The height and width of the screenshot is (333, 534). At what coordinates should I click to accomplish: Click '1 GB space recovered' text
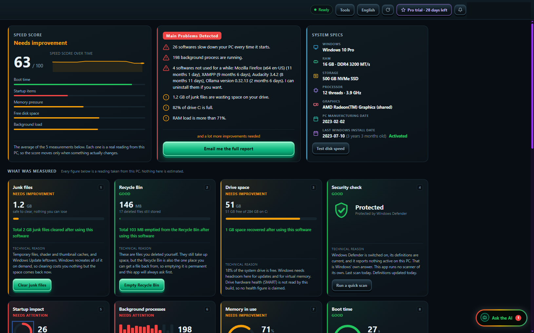[x=268, y=230]
